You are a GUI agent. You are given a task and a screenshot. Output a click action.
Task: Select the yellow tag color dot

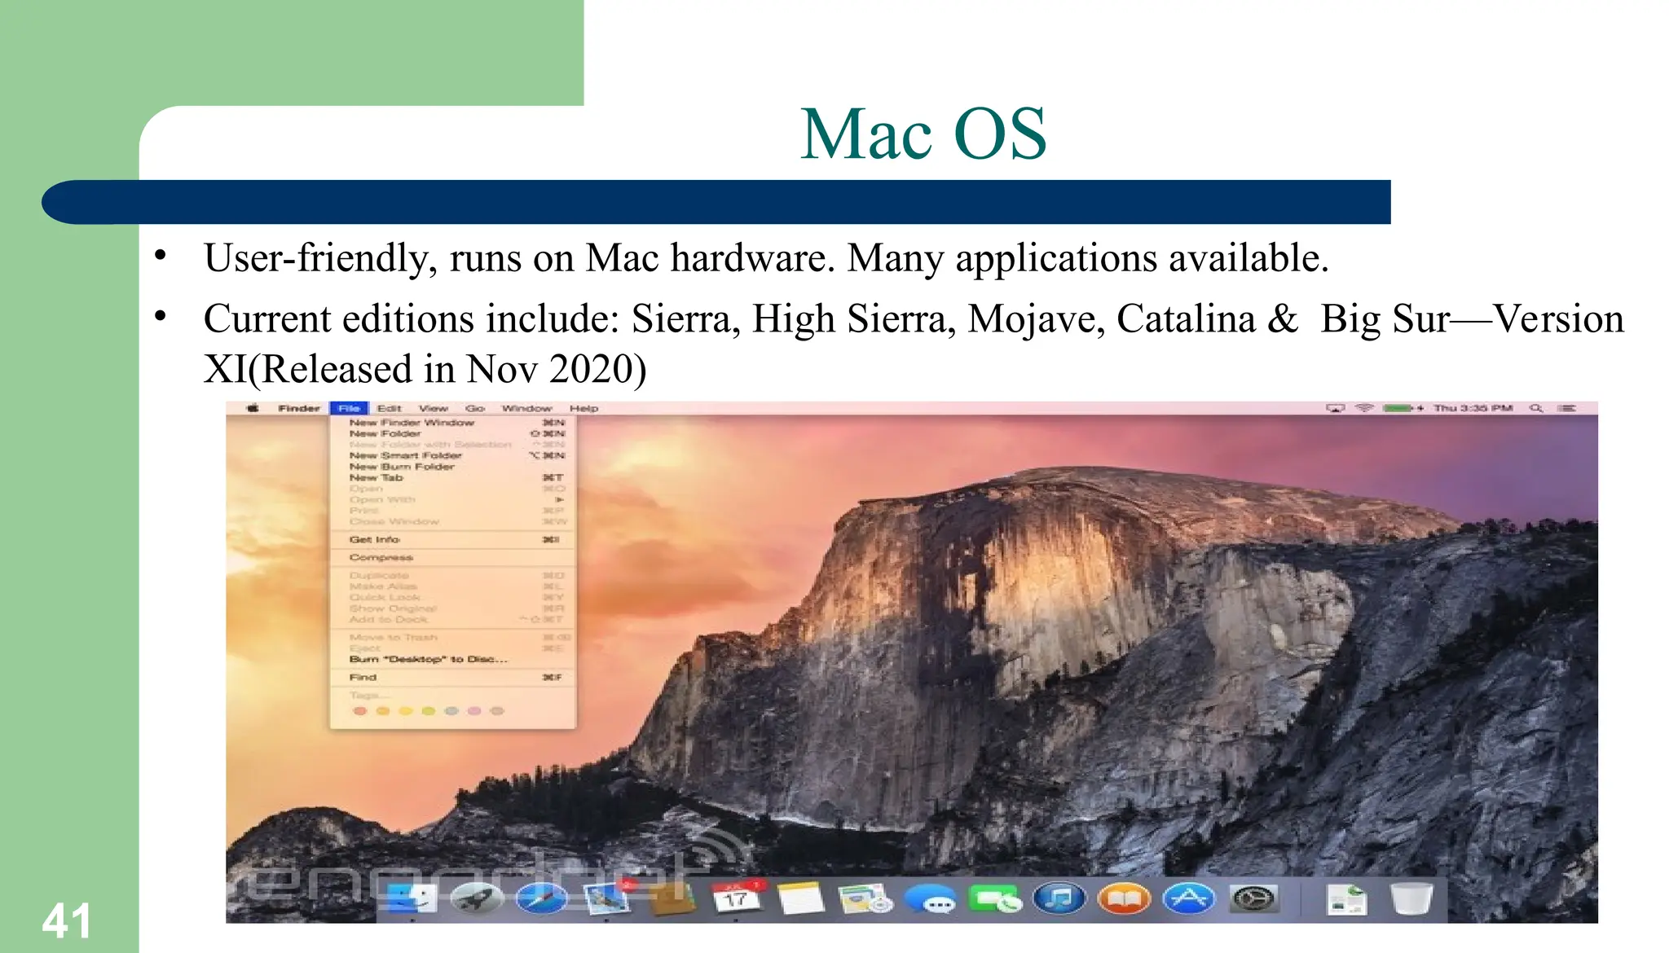pos(405,711)
